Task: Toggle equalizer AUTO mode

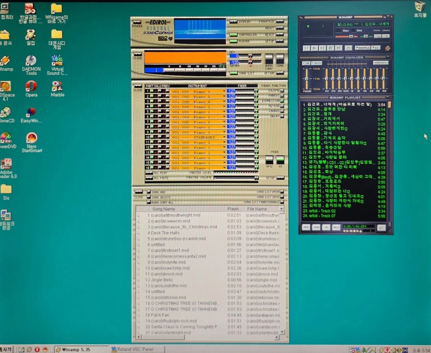Action: [x=316, y=63]
